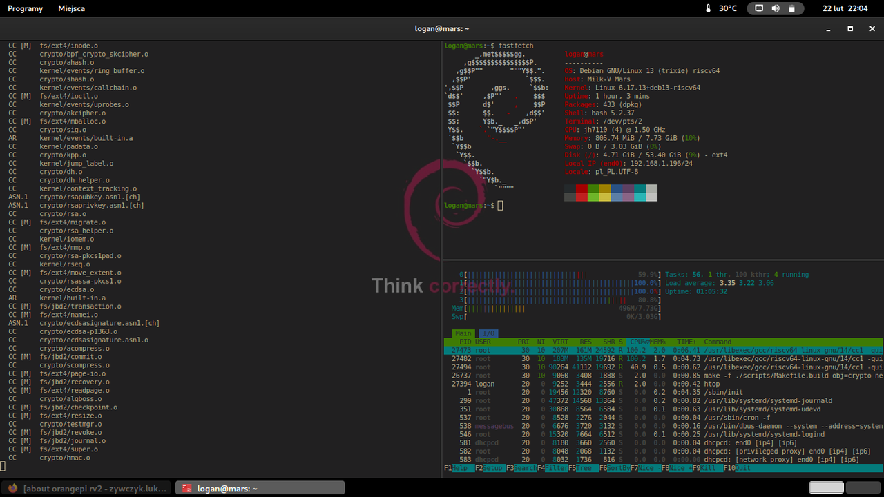Select the Main tab in htop
The height and width of the screenshot is (497, 884).
coord(463,333)
